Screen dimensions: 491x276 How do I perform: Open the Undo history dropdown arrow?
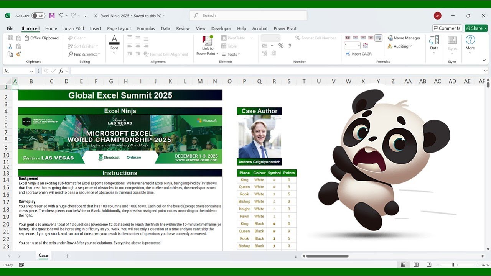click(x=66, y=16)
